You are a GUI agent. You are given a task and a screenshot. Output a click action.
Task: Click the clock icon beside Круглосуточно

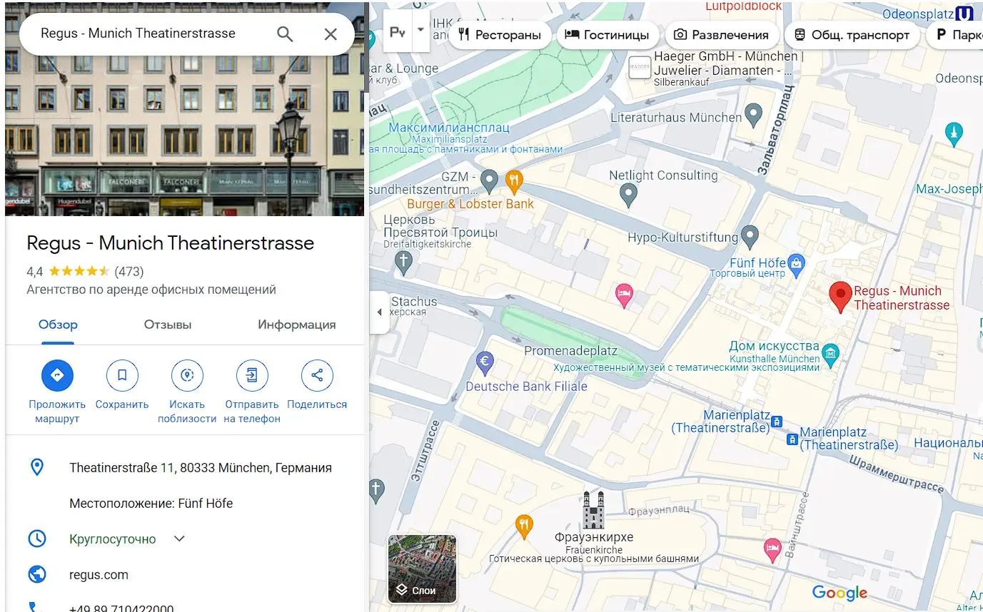coord(36,539)
